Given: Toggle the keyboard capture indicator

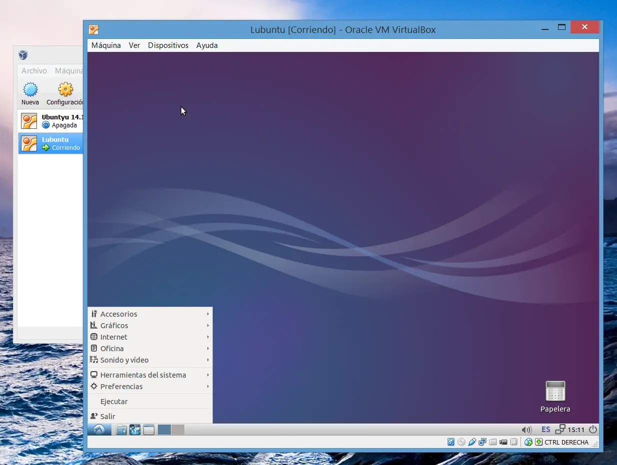Looking at the screenshot, I should pos(540,442).
